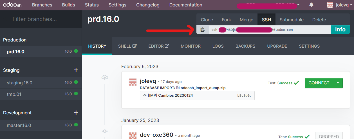This screenshot has height=139, width=354.
Task: Open the notifications bell
Action: (311, 5)
